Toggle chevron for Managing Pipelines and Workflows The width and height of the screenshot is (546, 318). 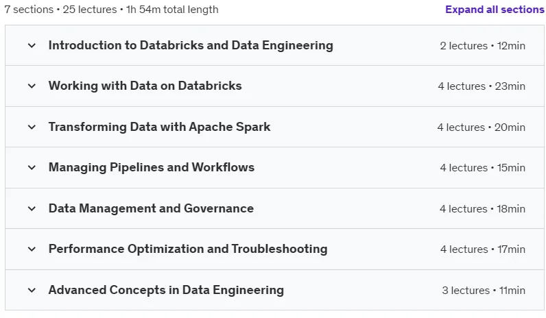tap(32, 167)
